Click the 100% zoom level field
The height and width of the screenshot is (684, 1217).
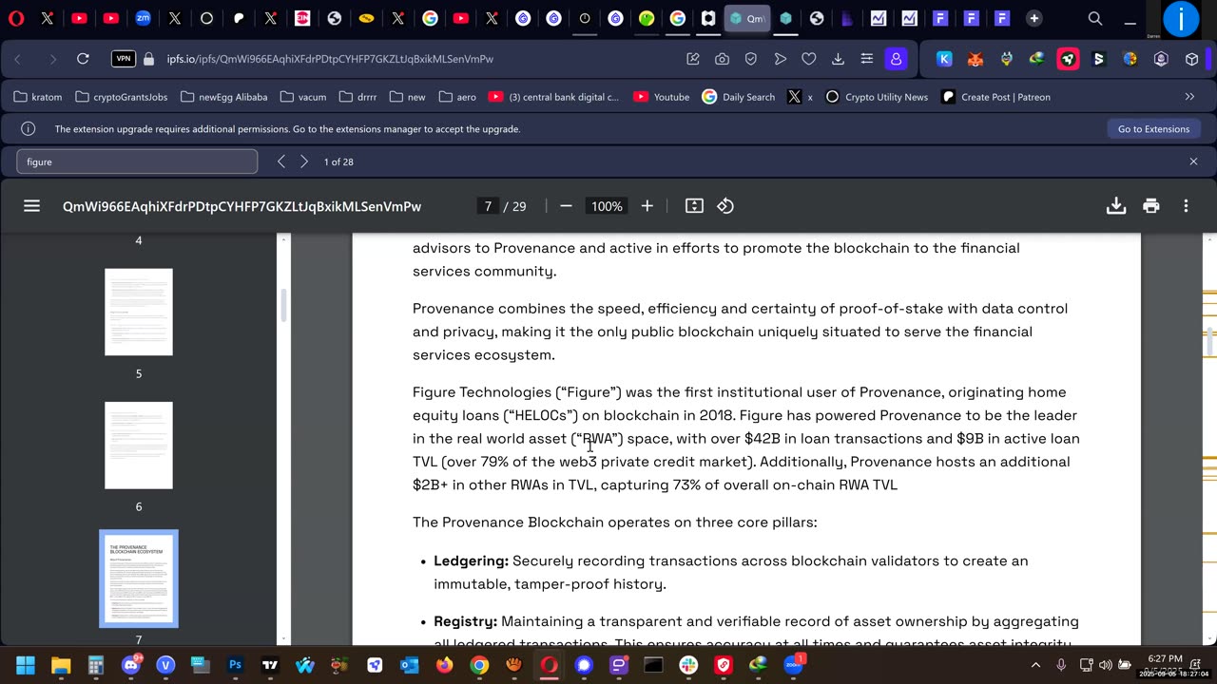(607, 206)
